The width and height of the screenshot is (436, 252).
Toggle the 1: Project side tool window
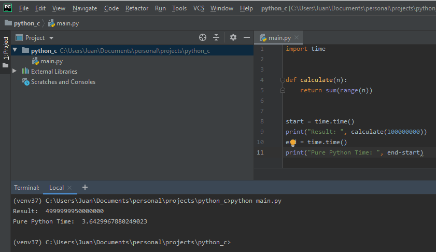pos(6,52)
